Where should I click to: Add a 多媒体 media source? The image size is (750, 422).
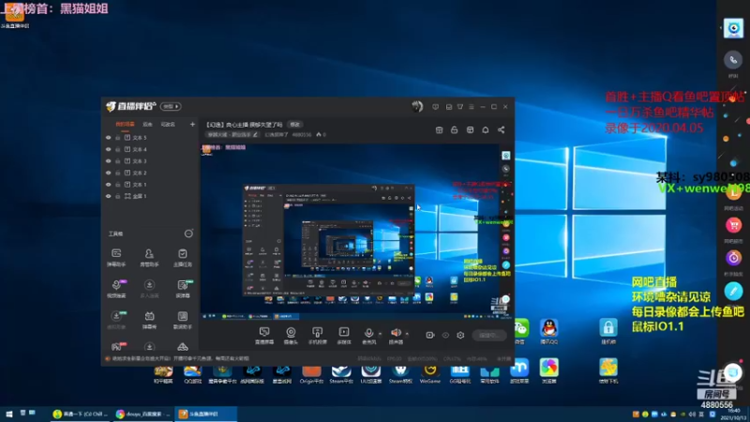point(344,336)
